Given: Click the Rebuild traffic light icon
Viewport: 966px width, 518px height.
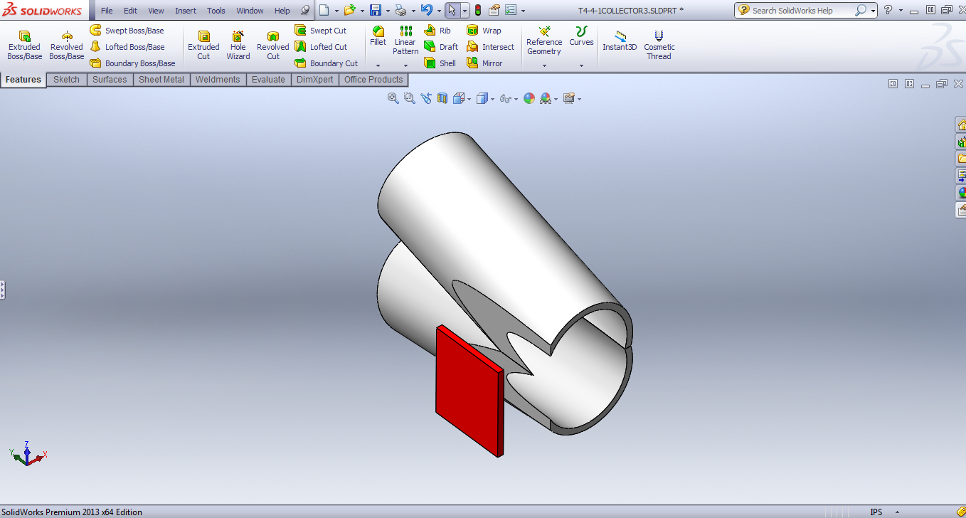Looking at the screenshot, I should pyautogui.click(x=477, y=11).
